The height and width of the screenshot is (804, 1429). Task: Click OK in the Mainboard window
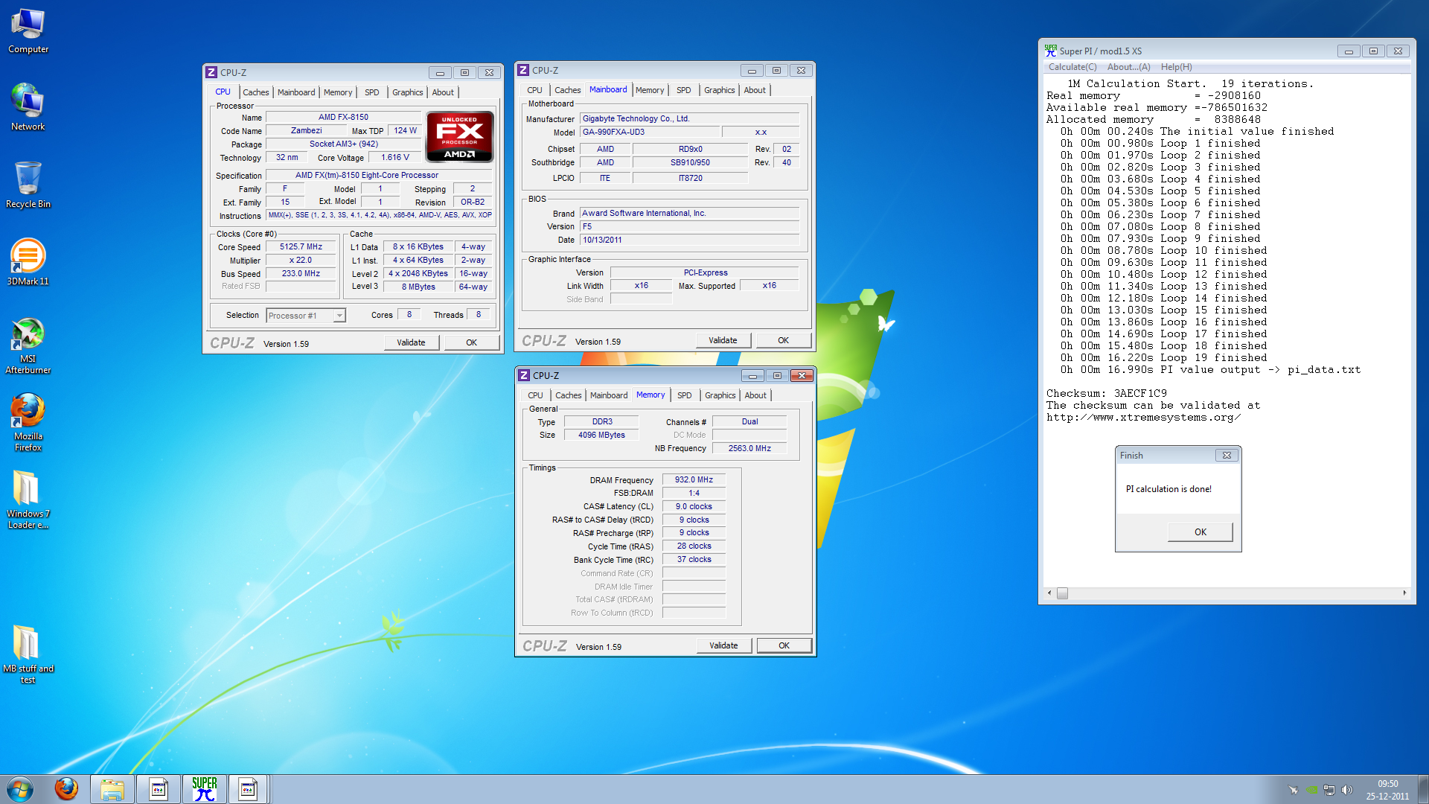[783, 340]
